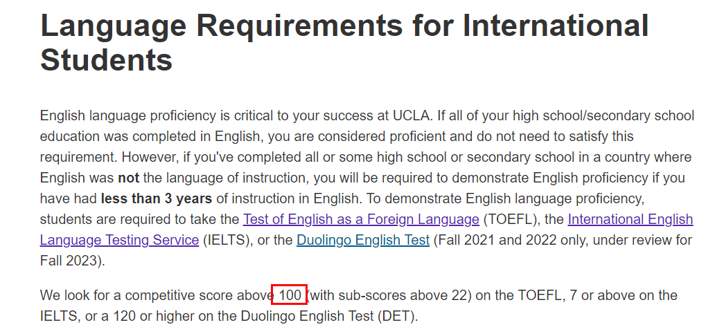
Task: Click the 'Fall 2023).' text ending the paragraph
Action: pyautogui.click(x=73, y=261)
